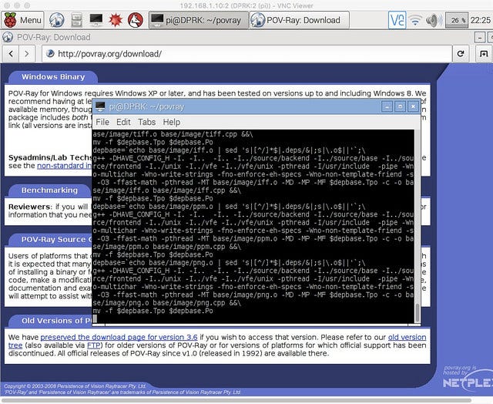Launch the terminal monitor icon in panel
493x404 pixels.
coord(96,20)
